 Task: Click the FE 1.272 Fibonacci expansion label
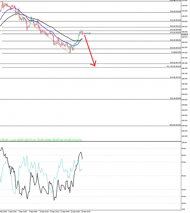[x=174, y=66]
